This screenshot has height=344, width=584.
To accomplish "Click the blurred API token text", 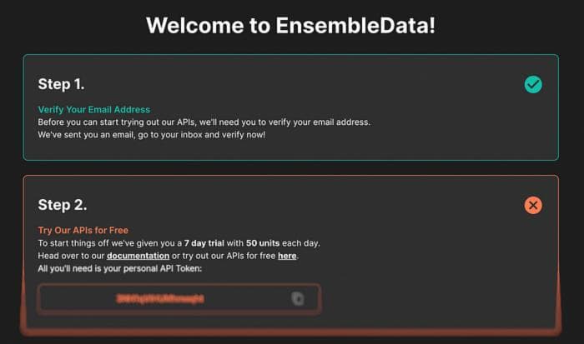I will 160,299.
